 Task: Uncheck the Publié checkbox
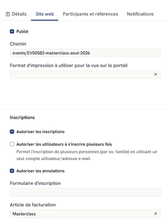(x=12, y=31)
